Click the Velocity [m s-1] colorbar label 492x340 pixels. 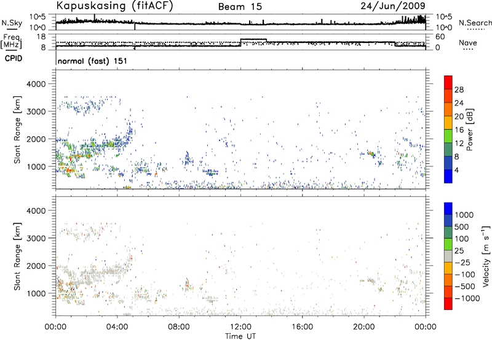486,256
